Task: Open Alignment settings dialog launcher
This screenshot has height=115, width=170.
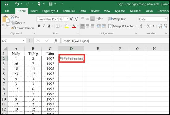Action: point(136,33)
